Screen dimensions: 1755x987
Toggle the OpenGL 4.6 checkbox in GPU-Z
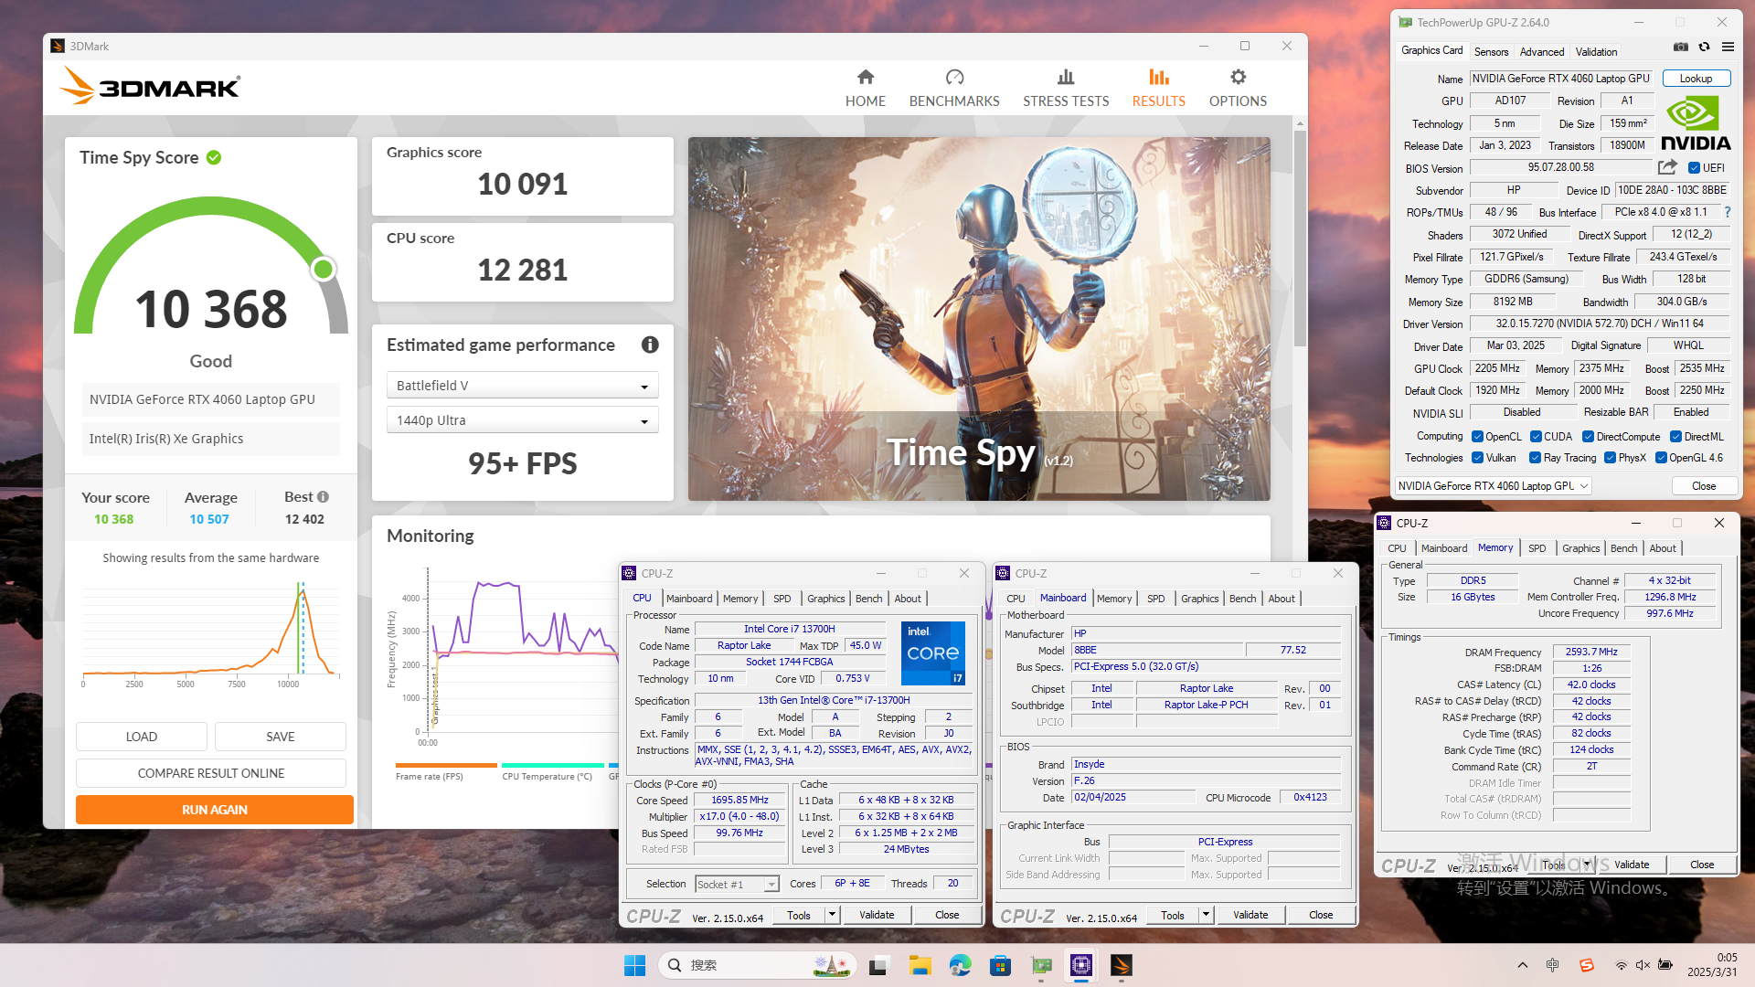[1661, 458]
